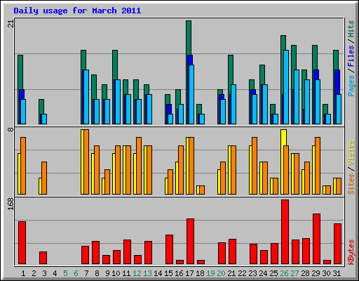Screen dimensions: 359x281
Task: Click day label '25' on x-axis
Action: coord(273,273)
